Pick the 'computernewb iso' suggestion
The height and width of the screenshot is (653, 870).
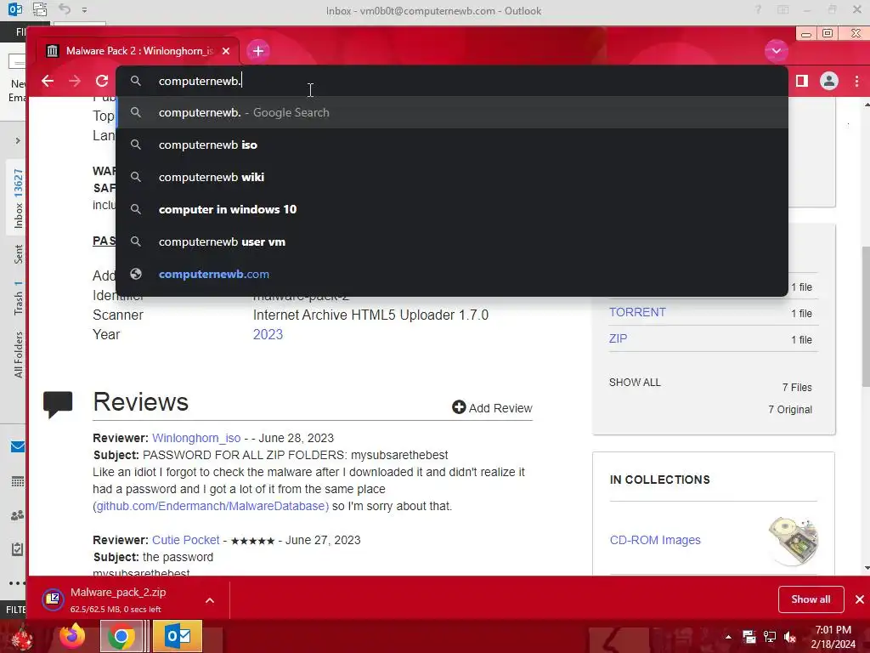pyautogui.click(x=452, y=145)
